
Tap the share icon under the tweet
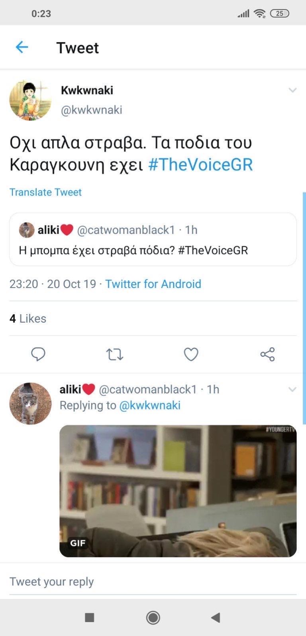coord(267,354)
